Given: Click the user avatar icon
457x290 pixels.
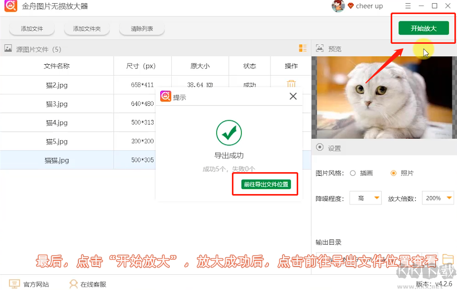Looking at the screenshot, I should [x=338, y=6].
